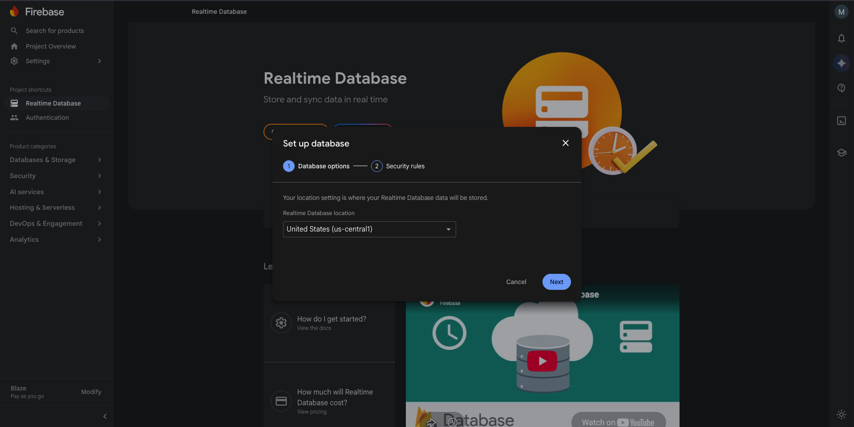Screen dimensions: 854x427
Task: Play the YouTube video
Action: [x=542, y=361]
